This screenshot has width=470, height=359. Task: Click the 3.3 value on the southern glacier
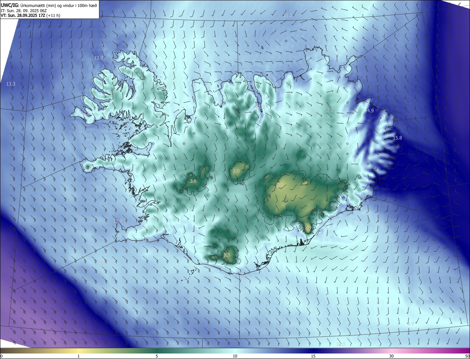(x=227, y=255)
